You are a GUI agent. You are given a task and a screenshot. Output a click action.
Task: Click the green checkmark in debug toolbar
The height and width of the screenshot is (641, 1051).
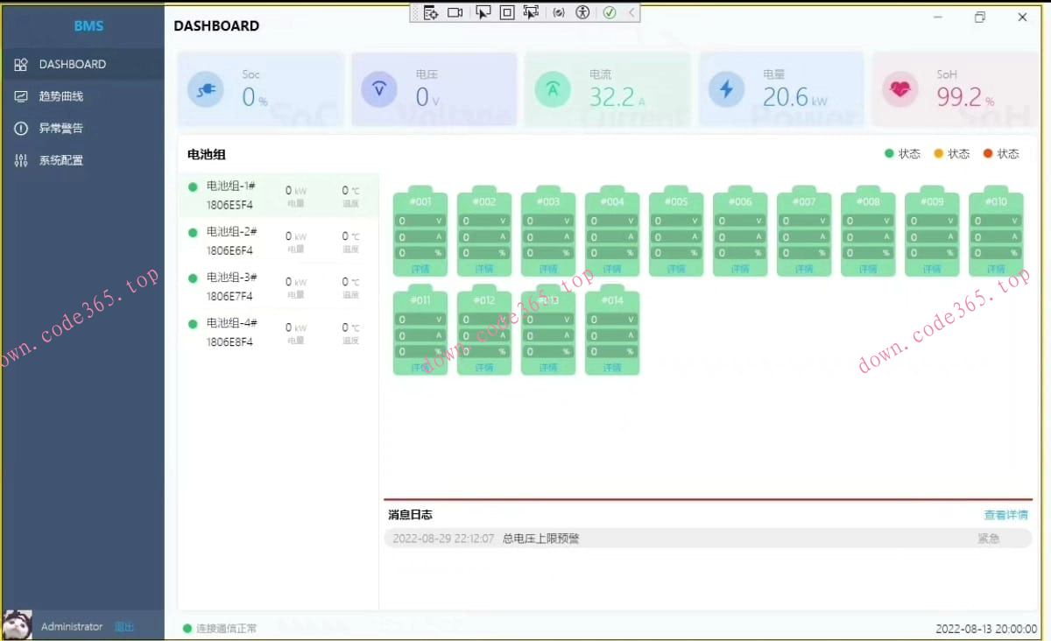click(610, 12)
